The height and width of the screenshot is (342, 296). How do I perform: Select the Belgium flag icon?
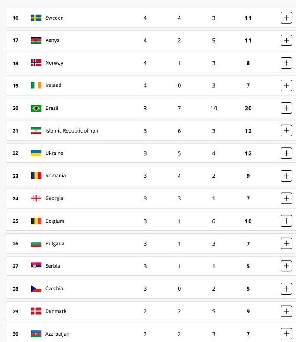[36, 221]
